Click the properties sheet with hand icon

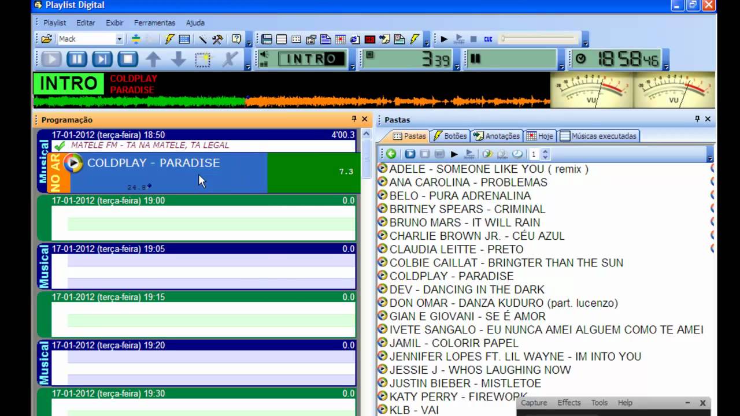311,39
